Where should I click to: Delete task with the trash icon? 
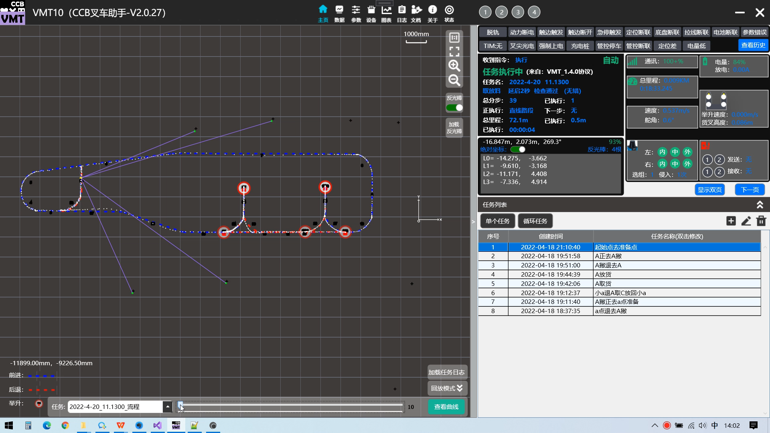761,221
